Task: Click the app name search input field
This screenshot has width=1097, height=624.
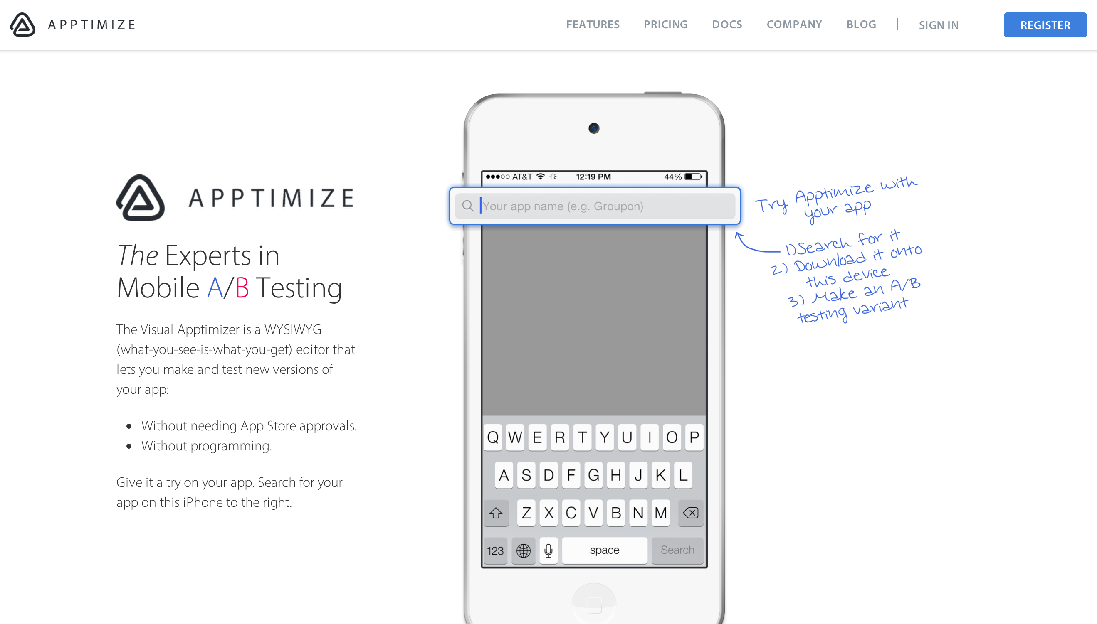Action: point(595,206)
